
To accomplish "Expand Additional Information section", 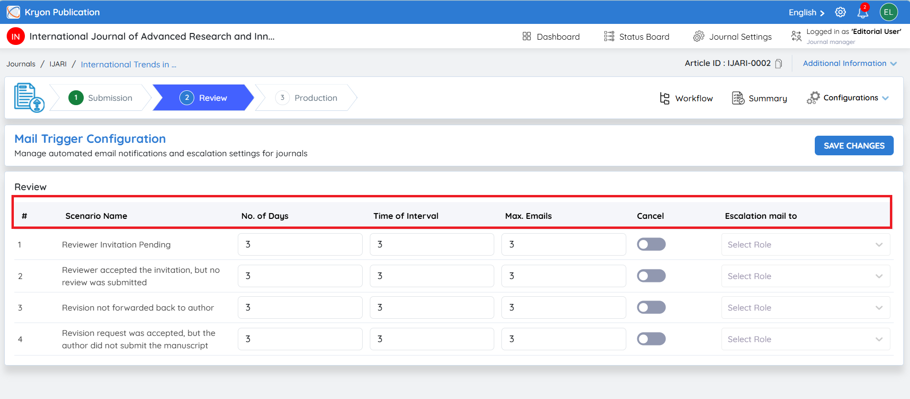I will coord(850,64).
